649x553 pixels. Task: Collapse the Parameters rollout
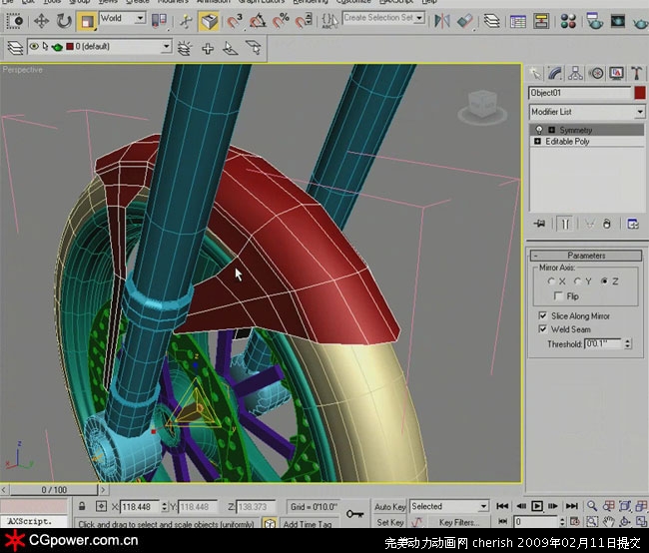[586, 256]
